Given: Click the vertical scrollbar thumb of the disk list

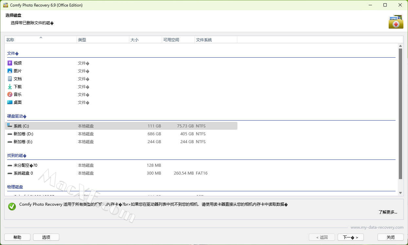Looking at the screenshot, I should 400,114.
